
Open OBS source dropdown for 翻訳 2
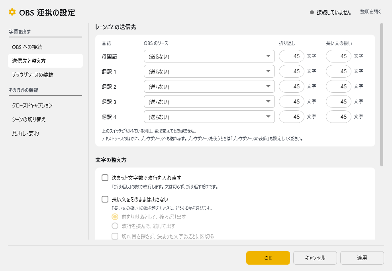pos(209,86)
